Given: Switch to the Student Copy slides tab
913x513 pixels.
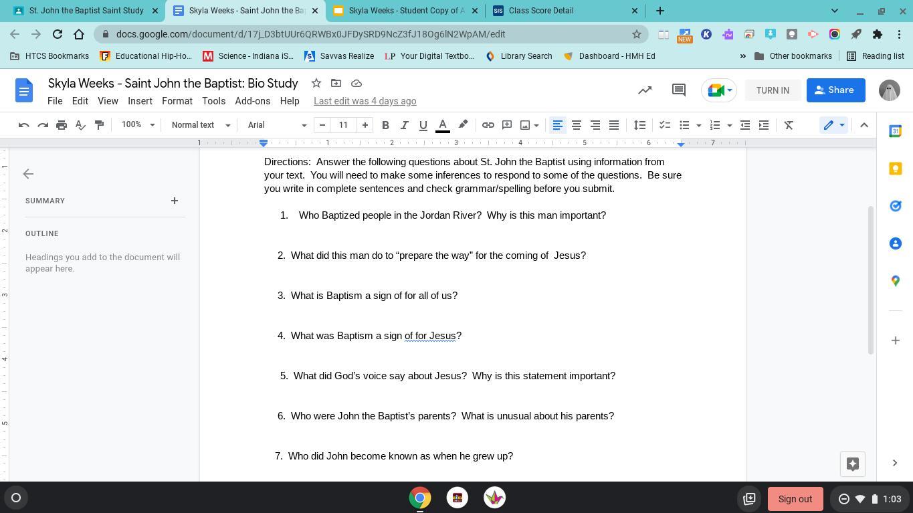Looking at the screenshot, I should pyautogui.click(x=406, y=11).
